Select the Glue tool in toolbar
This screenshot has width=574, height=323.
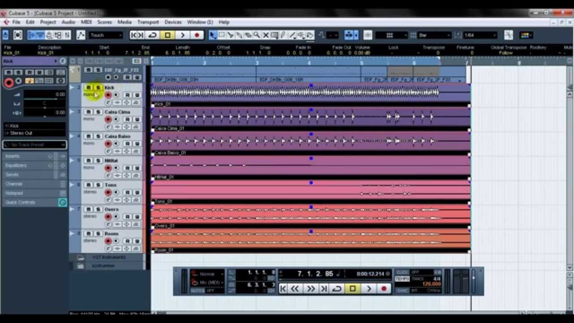tap(239, 35)
